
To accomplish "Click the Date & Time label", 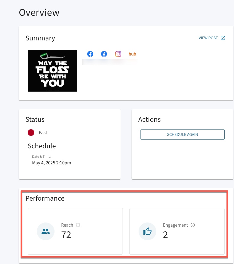I will click(41, 157).
